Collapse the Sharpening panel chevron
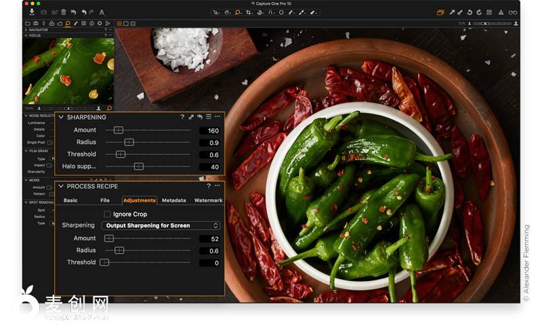Image resolution: width=542 pixels, height=325 pixels. pos(61,117)
